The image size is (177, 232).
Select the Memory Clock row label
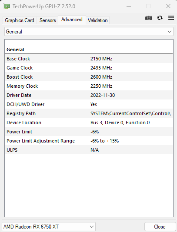[x=22, y=86]
